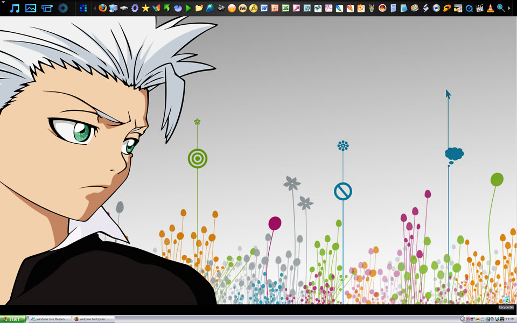Open the Start menu
The width and height of the screenshot is (517, 323).
pos(12,319)
